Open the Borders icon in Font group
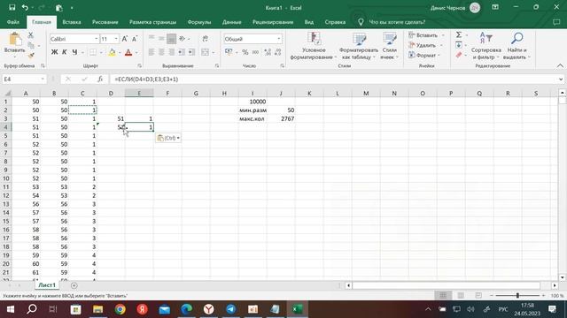 coord(93,52)
